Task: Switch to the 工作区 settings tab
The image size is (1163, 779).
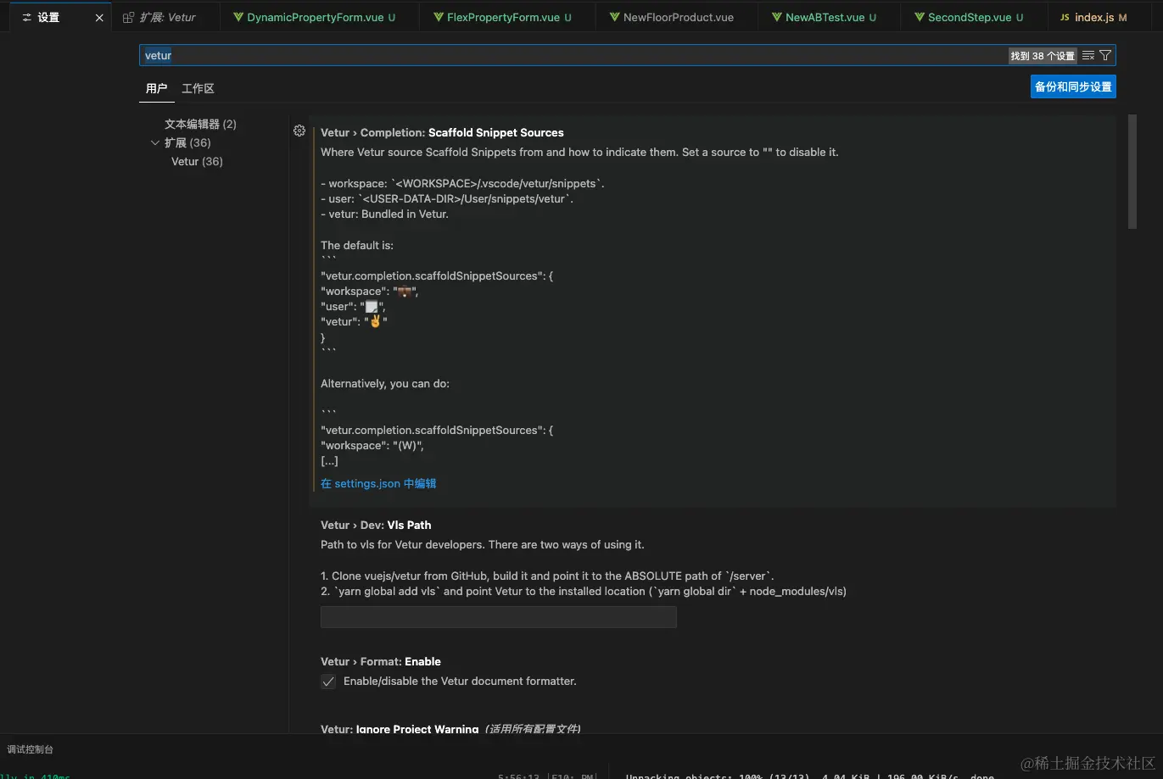Action: pyautogui.click(x=198, y=88)
